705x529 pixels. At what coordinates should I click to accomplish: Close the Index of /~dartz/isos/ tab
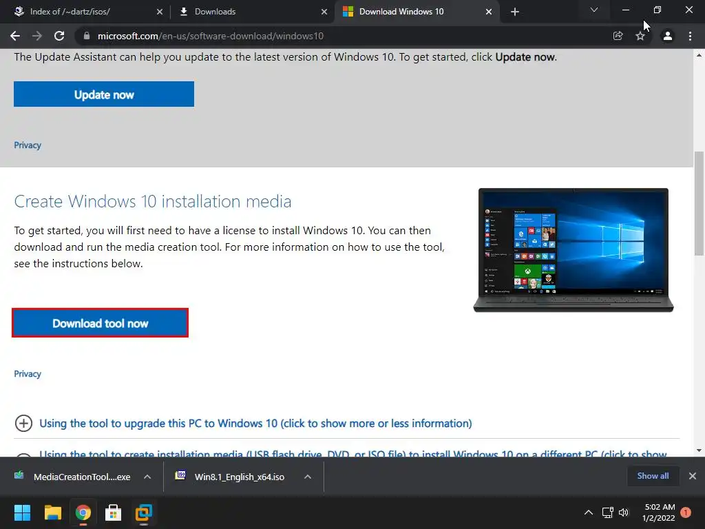pyautogui.click(x=160, y=12)
